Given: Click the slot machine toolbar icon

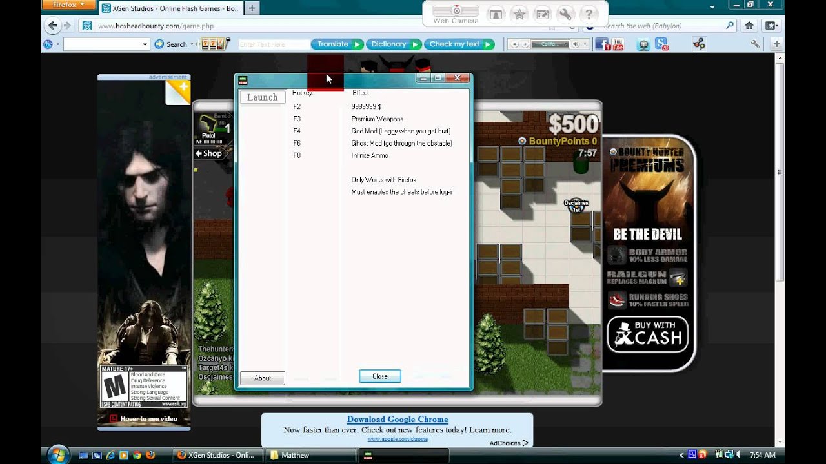Looking at the screenshot, I should pos(215,44).
